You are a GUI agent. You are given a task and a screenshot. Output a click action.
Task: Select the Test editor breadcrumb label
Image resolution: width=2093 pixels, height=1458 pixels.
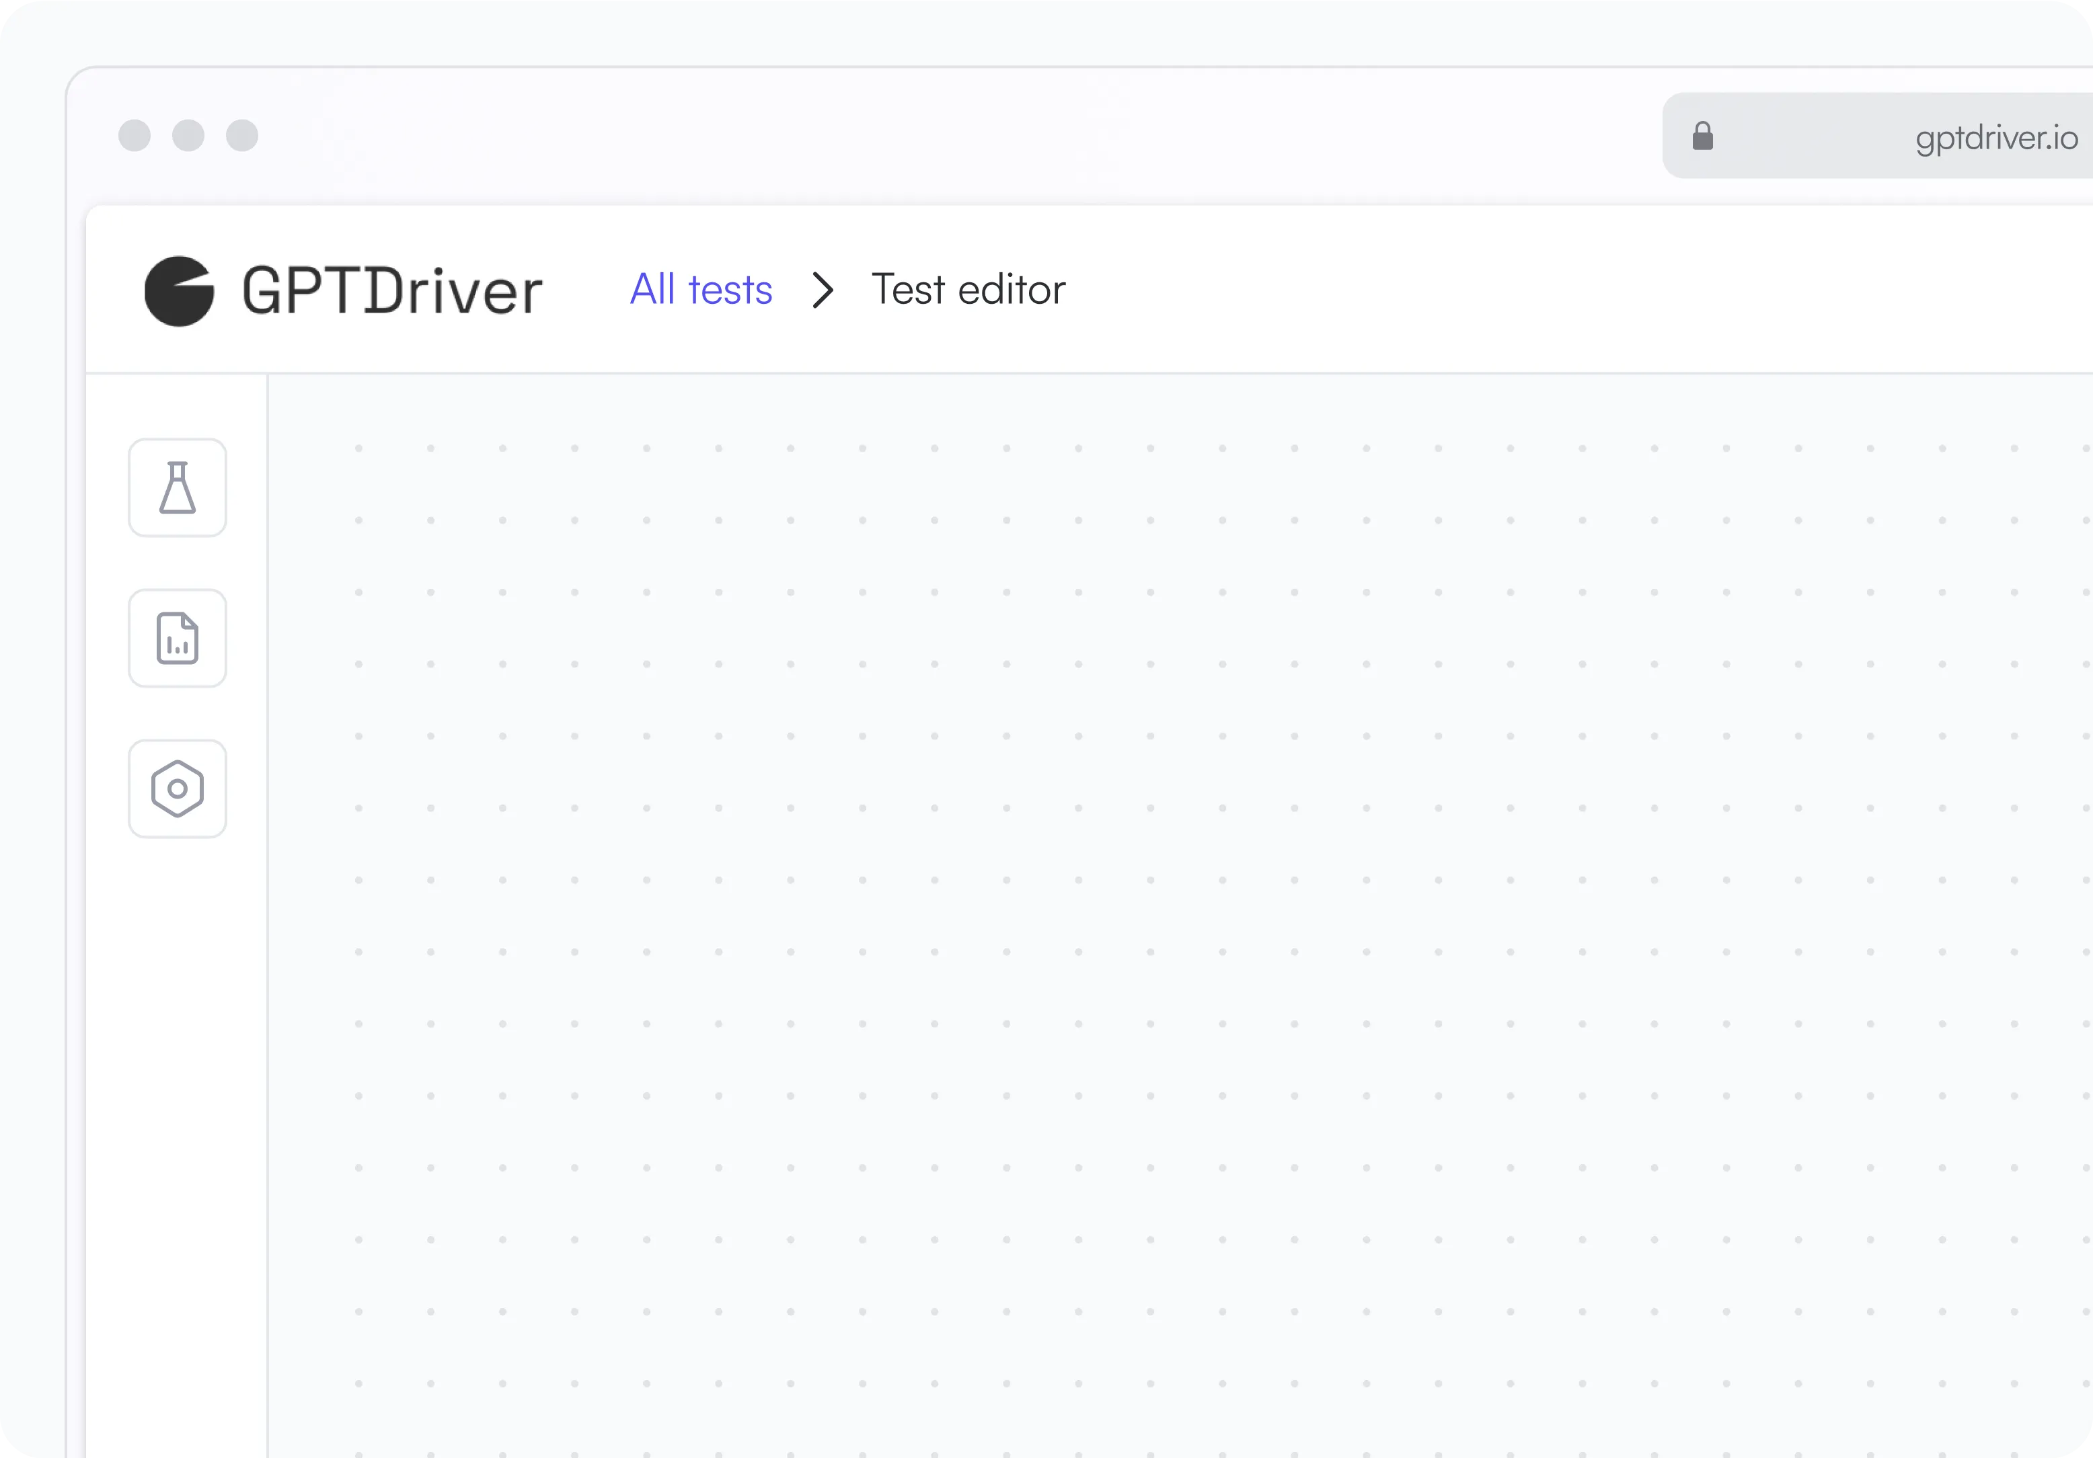pyautogui.click(x=968, y=290)
